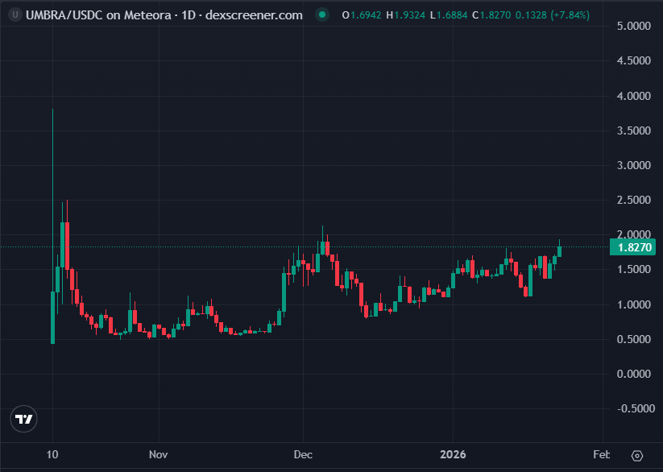663x472 pixels.
Task: Click the 2.0000 price axis label
Action: pos(634,234)
